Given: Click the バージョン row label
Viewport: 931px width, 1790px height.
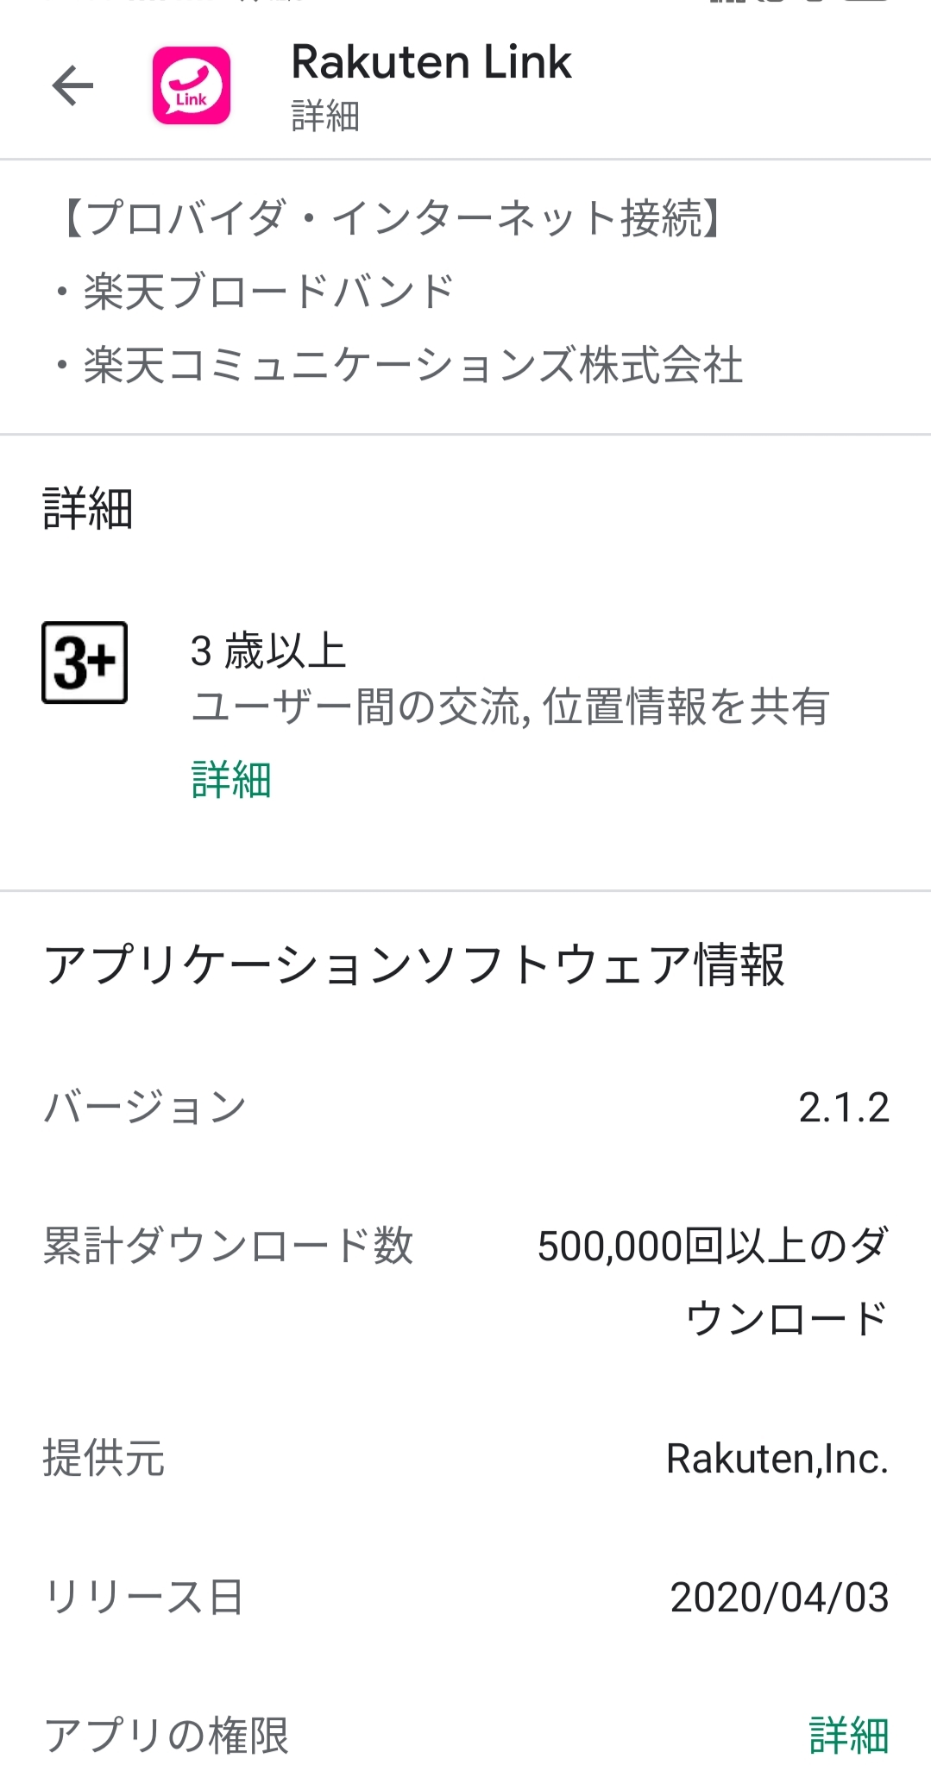Looking at the screenshot, I should 145,1108.
